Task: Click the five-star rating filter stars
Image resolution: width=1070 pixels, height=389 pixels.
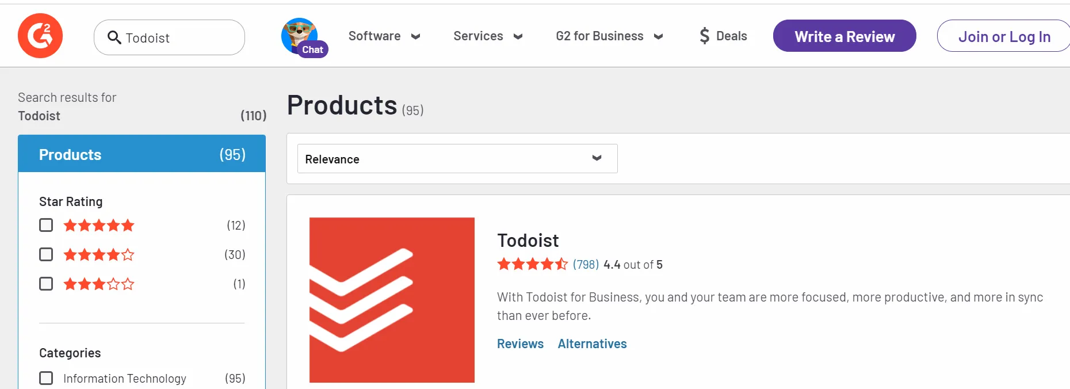Action: (99, 226)
